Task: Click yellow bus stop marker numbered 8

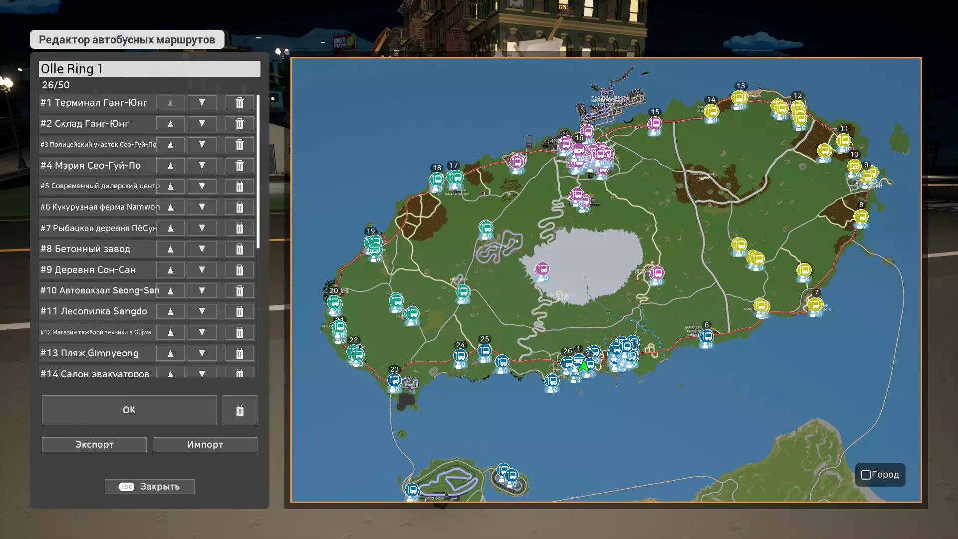Action: point(861,217)
